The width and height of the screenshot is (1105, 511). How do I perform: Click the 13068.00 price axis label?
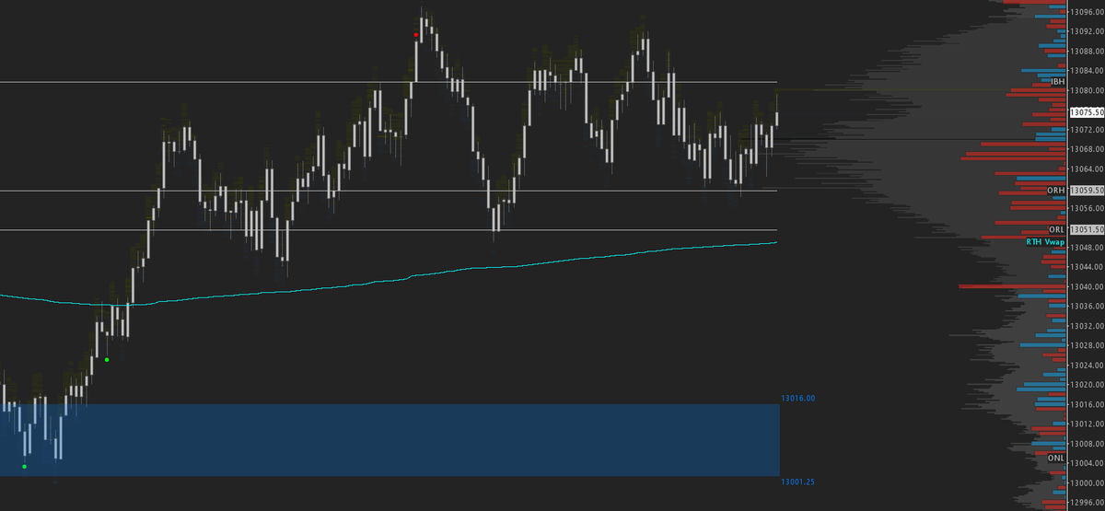point(1088,149)
